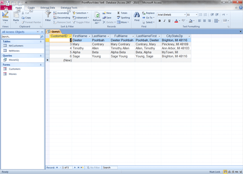The image size is (243, 174).
Task: Apply Bold text formatting
Action: point(160,21)
